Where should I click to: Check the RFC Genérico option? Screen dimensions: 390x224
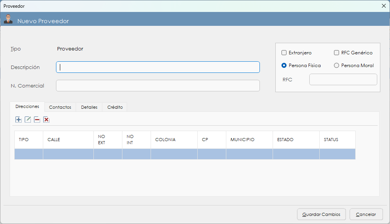point(336,53)
